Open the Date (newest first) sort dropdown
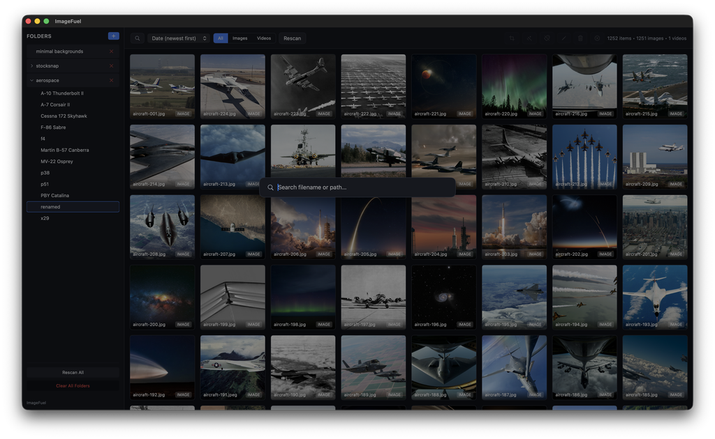The height and width of the screenshot is (439, 715). pyautogui.click(x=179, y=38)
